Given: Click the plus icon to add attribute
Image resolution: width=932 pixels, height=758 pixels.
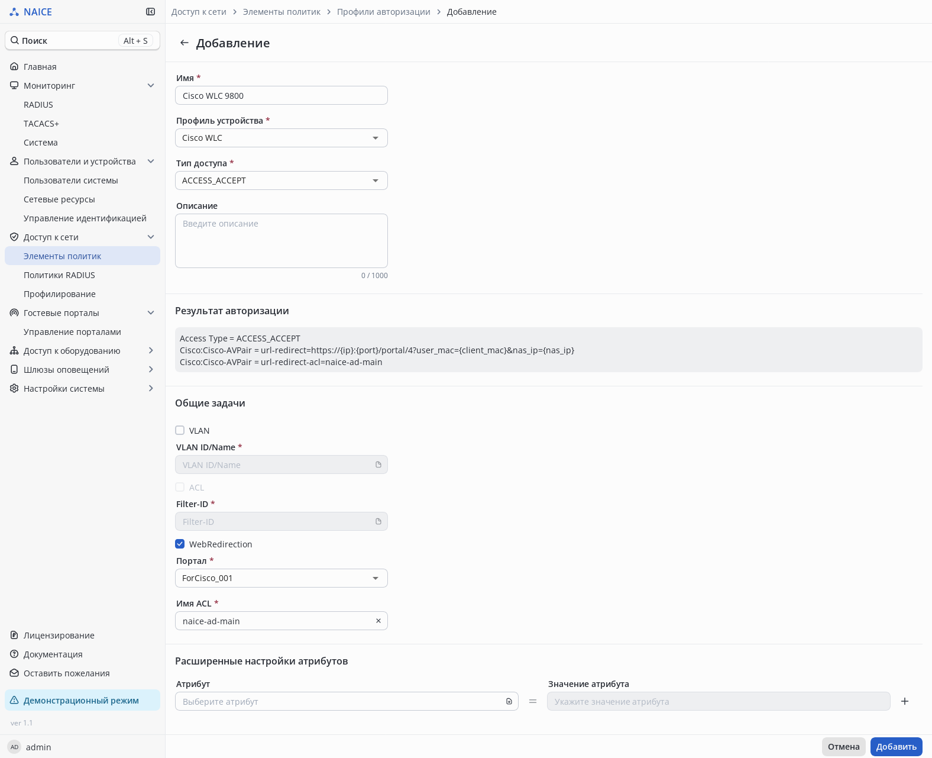Looking at the screenshot, I should click(x=905, y=701).
